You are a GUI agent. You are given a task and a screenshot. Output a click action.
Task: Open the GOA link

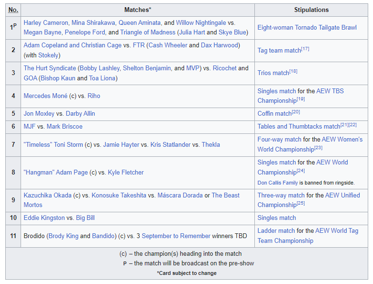[x=31, y=78]
